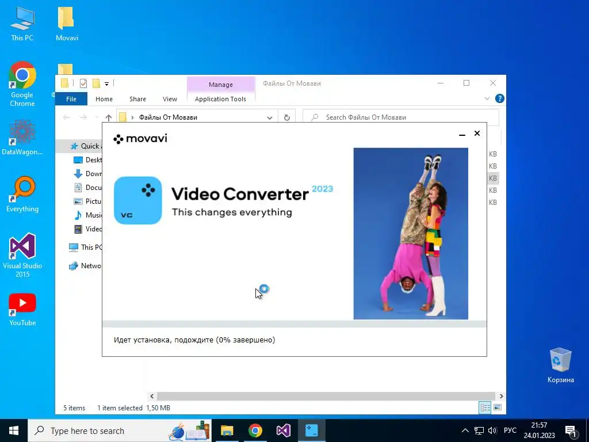589x442 pixels.
Task: Open Visual Studio 2015 desktop shortcut
Action: point(22,255)
